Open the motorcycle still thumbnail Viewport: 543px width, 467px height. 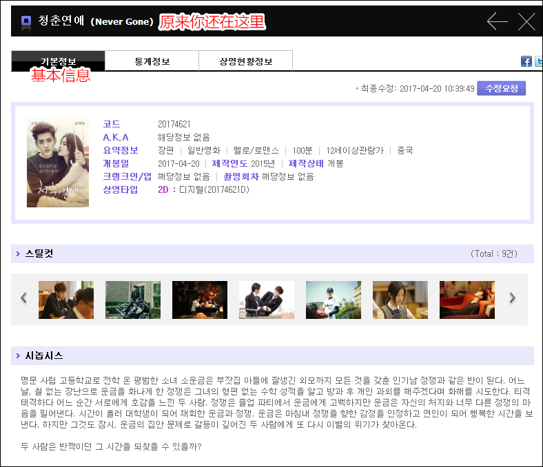[x=133, y=300]
